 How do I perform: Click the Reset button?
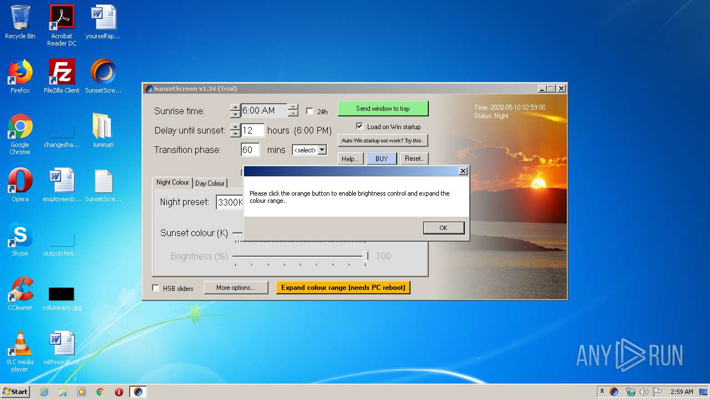[414, 158]
